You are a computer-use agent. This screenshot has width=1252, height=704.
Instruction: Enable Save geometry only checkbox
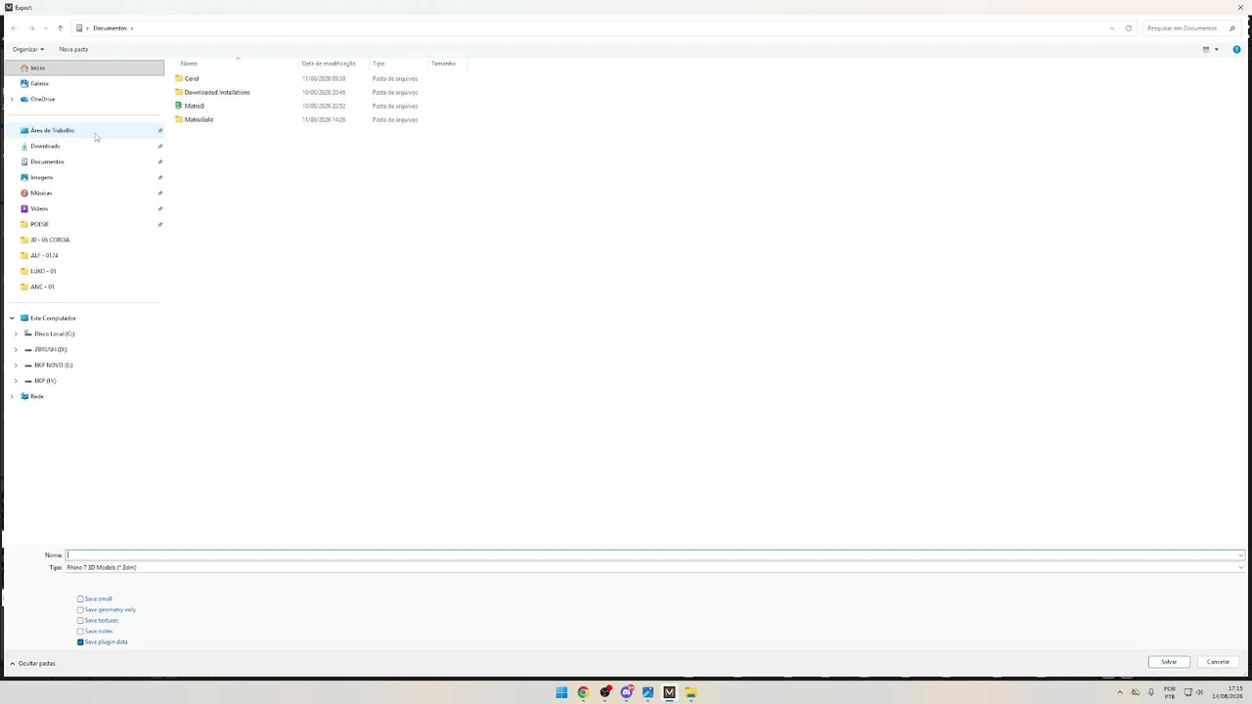click(80, 609)
